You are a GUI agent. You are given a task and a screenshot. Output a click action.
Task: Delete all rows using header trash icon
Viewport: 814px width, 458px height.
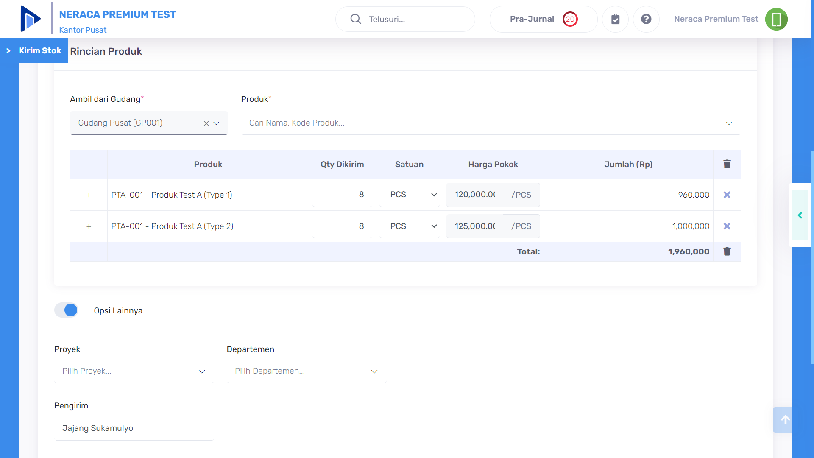(x=727, y=164)
